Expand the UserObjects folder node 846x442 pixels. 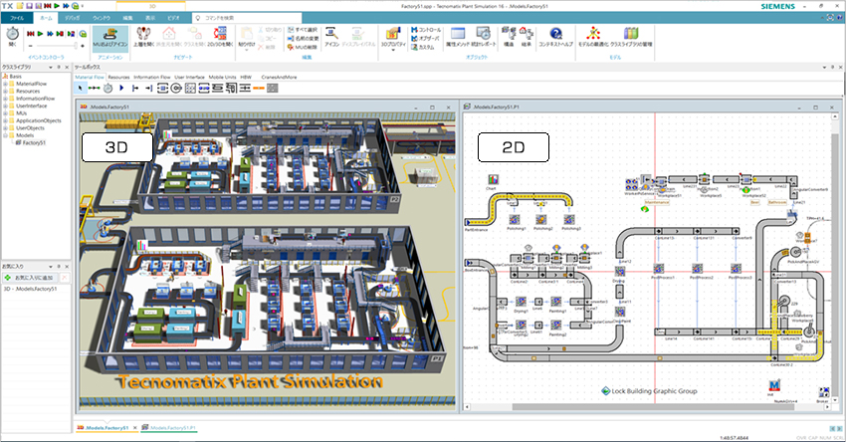5,127
